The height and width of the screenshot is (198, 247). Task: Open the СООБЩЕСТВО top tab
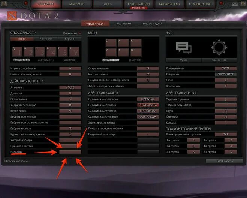[200, 4]
